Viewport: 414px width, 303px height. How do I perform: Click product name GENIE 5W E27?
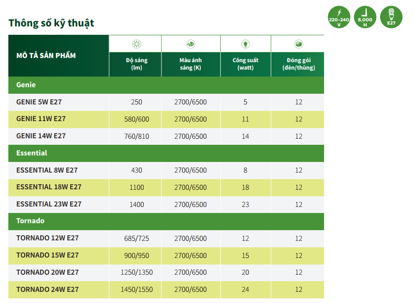pyautogui.click(x=39, y=102)
